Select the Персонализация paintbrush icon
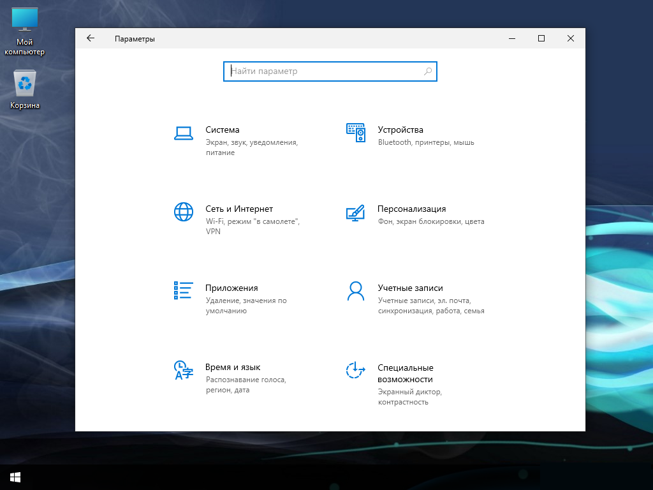Screen dimensions: 653x490 (x=355, y=212)
